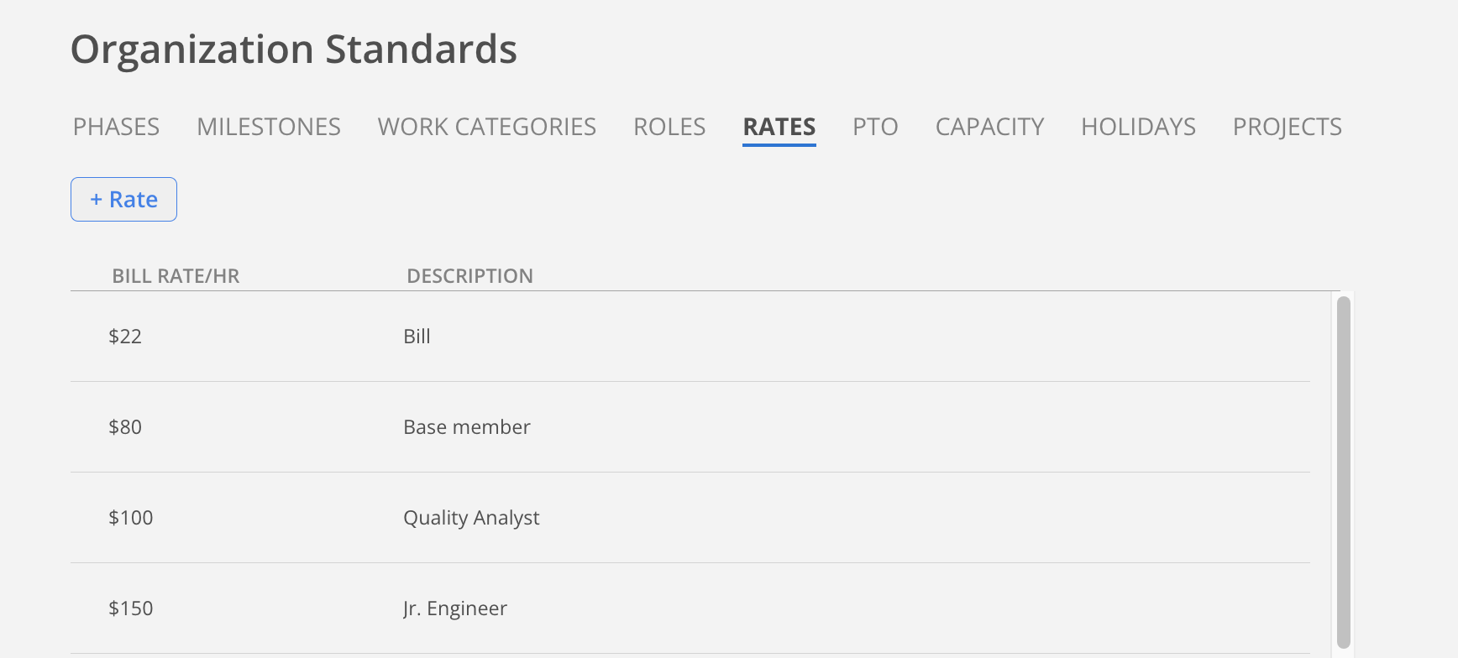Open the MILESTONES tab
The image size is (1458, 658).
[268, 127]
